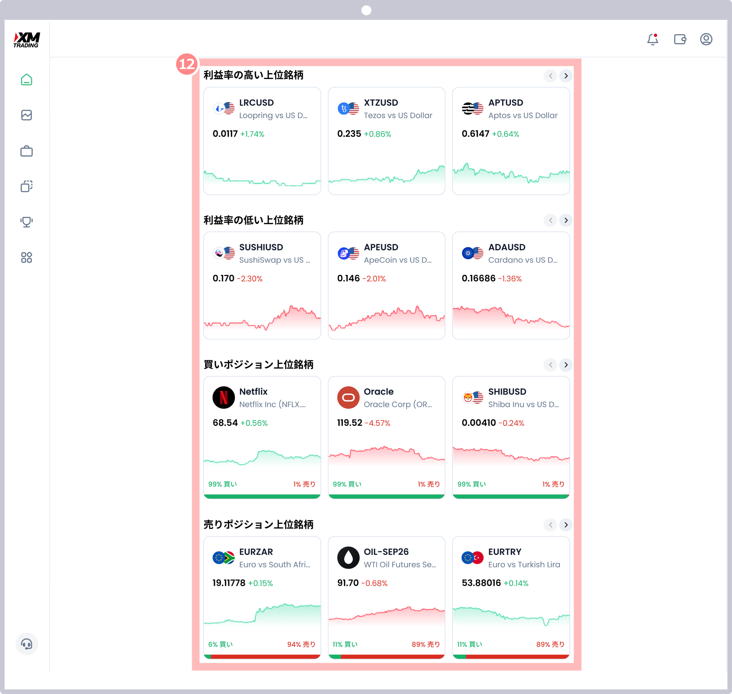
Task: Click the 売りポジション上位銘柄 heading
Action: point(258,524)
